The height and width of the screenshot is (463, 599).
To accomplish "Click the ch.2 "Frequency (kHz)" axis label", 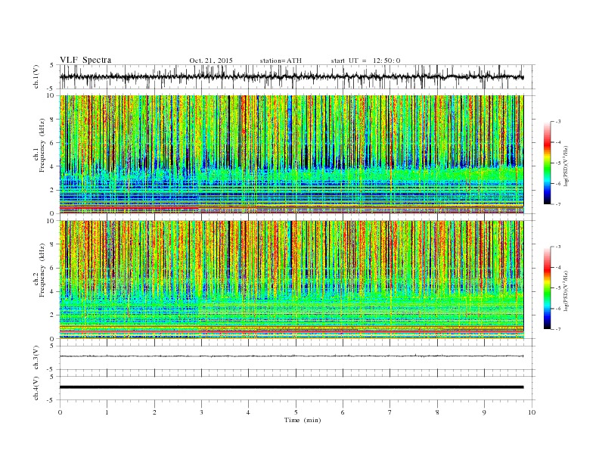I will (x=42, y=270).
